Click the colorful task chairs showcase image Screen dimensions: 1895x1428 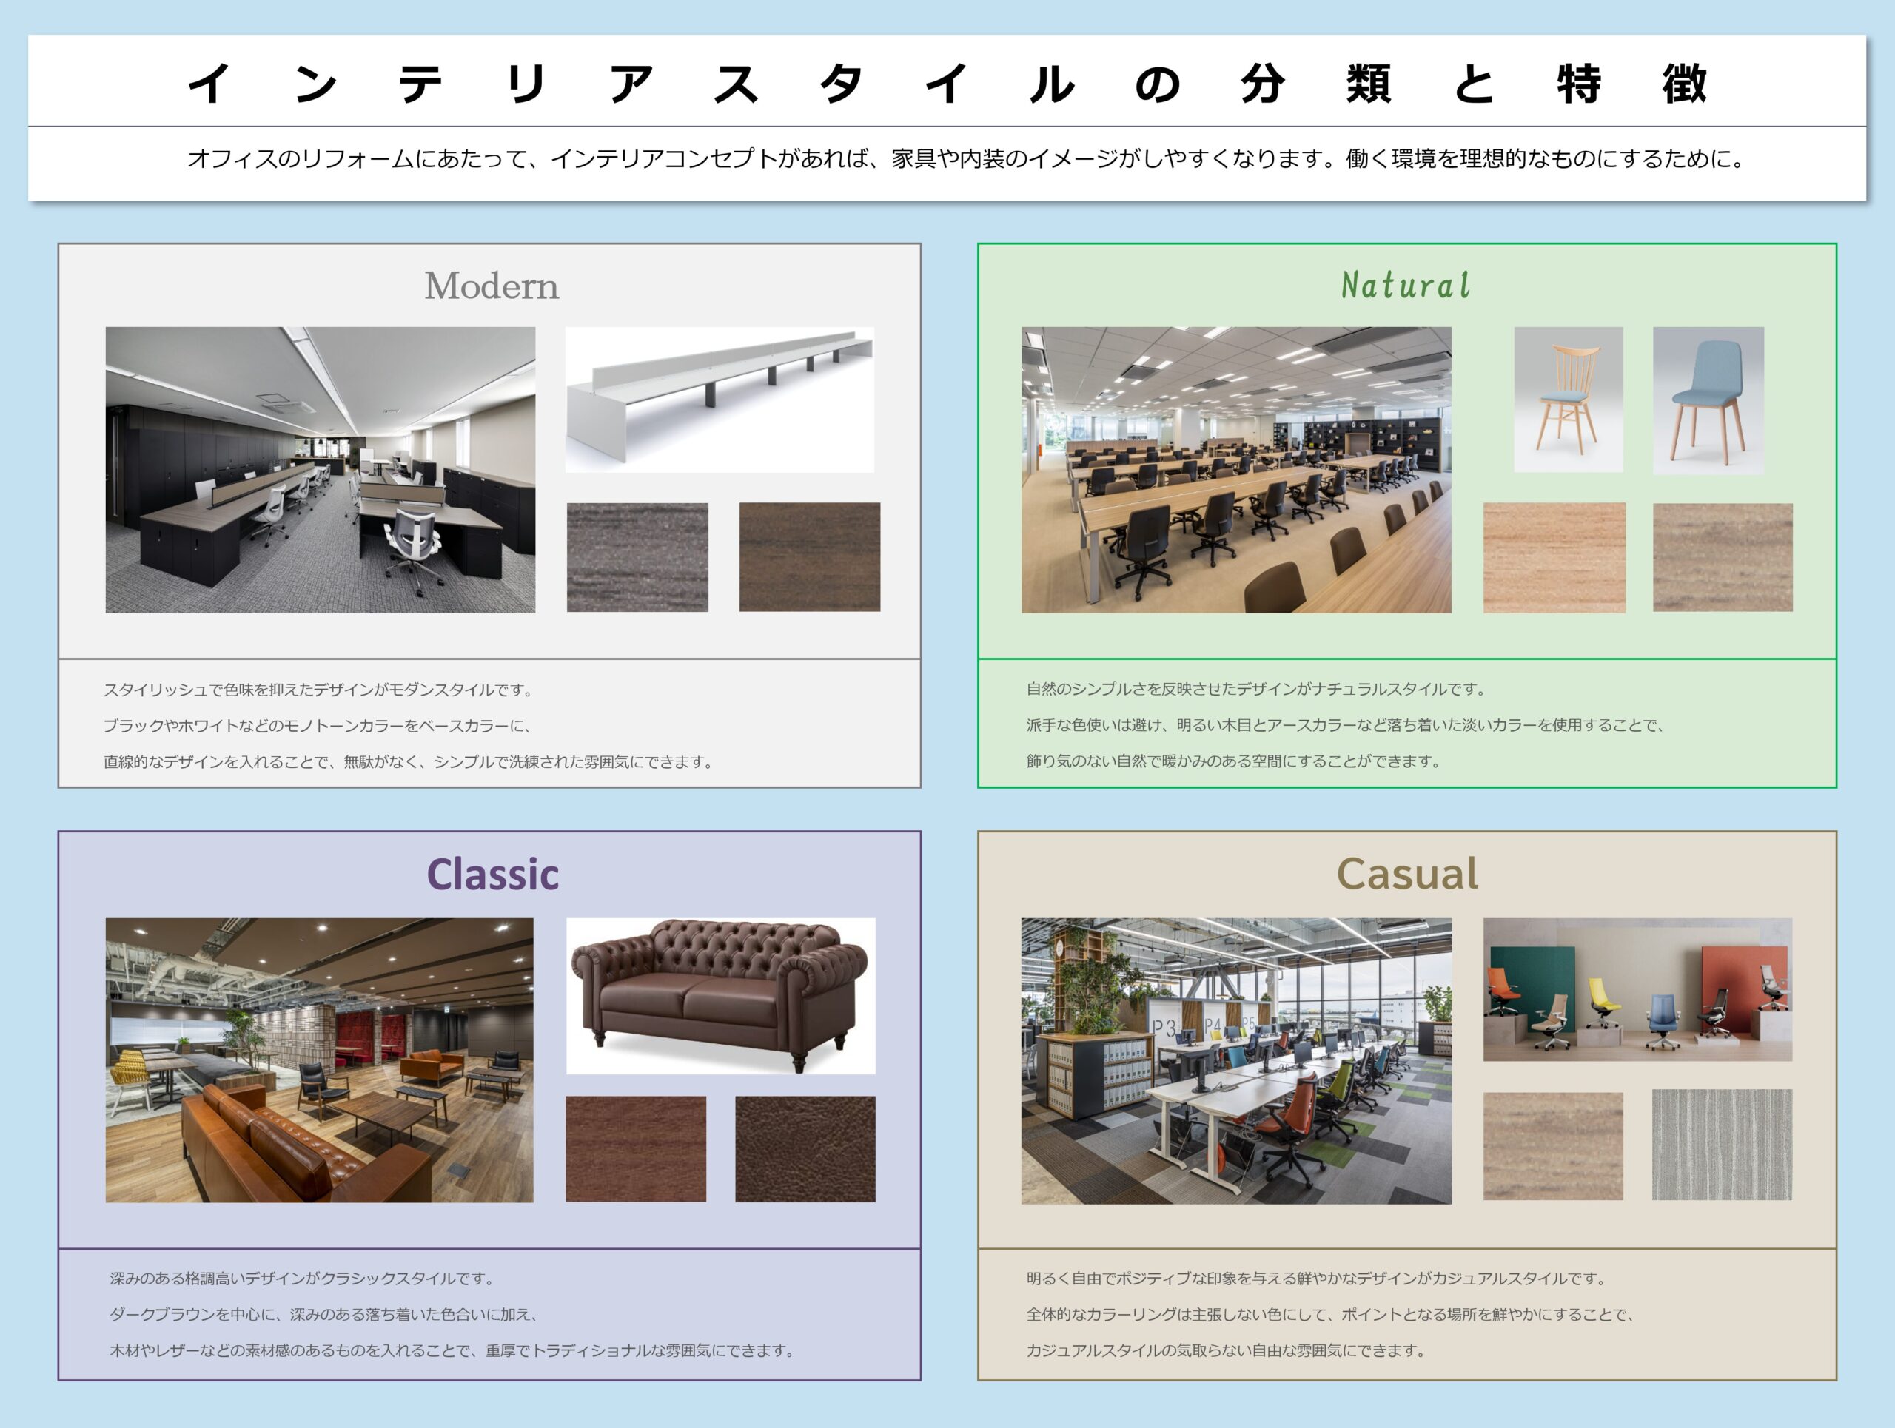1637,990
